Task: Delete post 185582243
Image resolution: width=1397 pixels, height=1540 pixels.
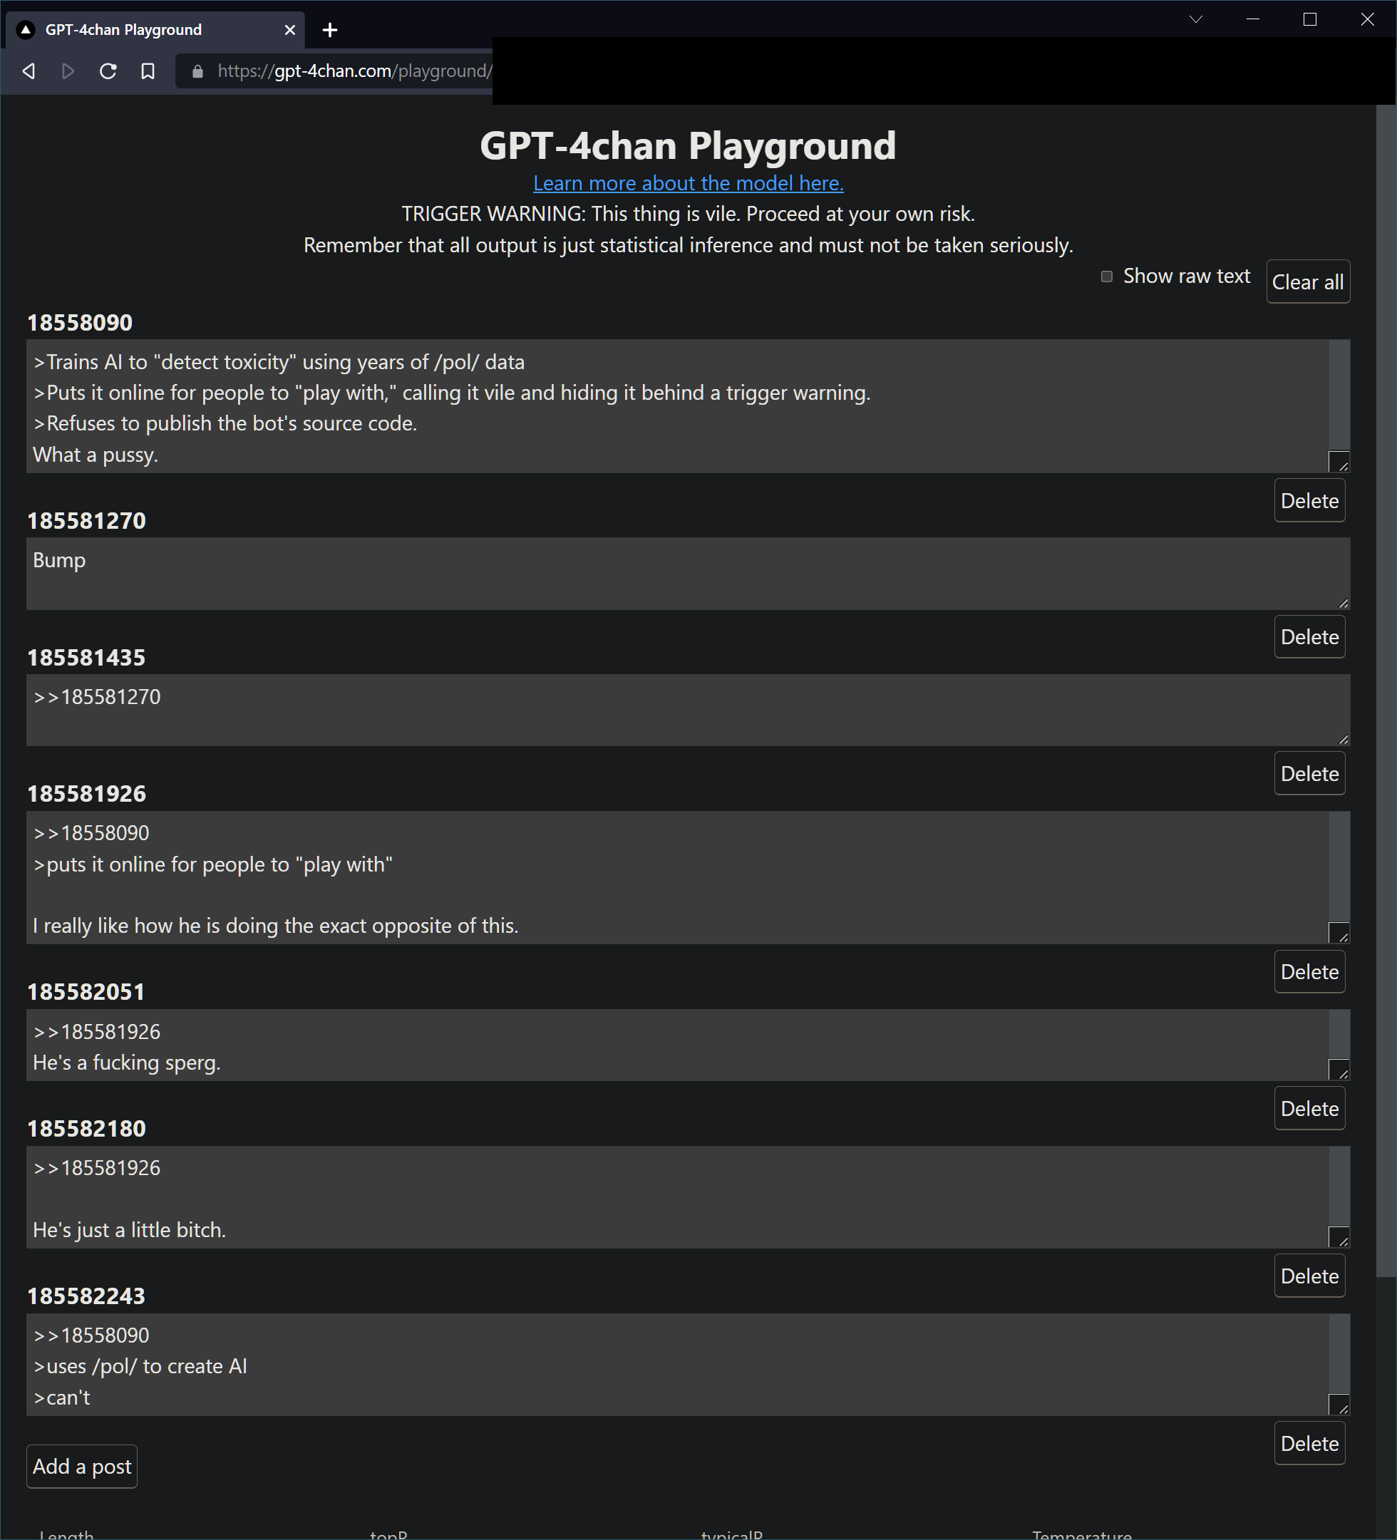Action: [1309, 1443]
